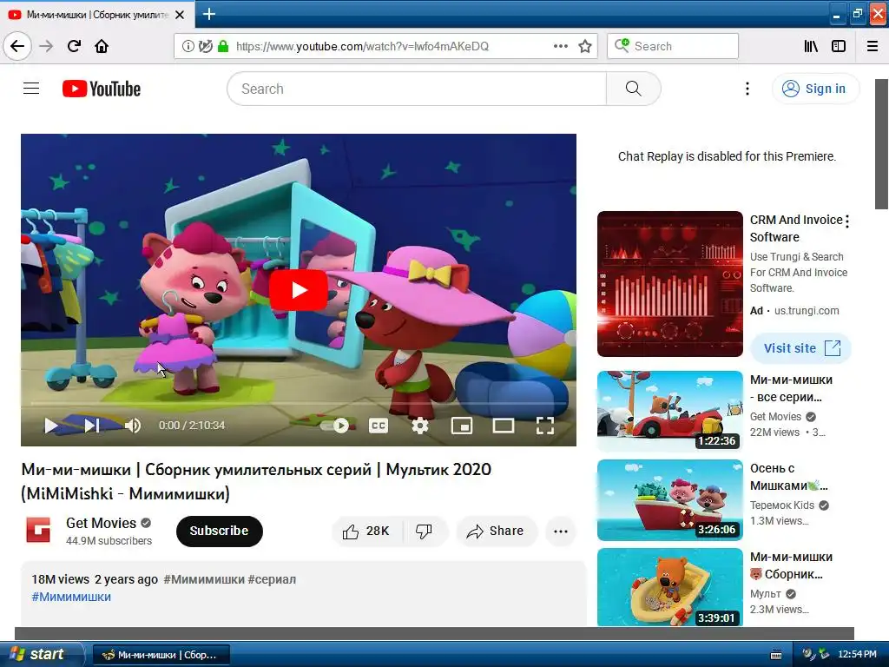The height and width of the screenshot is (667, 889).
Task: Open the browser home page
Action: [102, 46]
